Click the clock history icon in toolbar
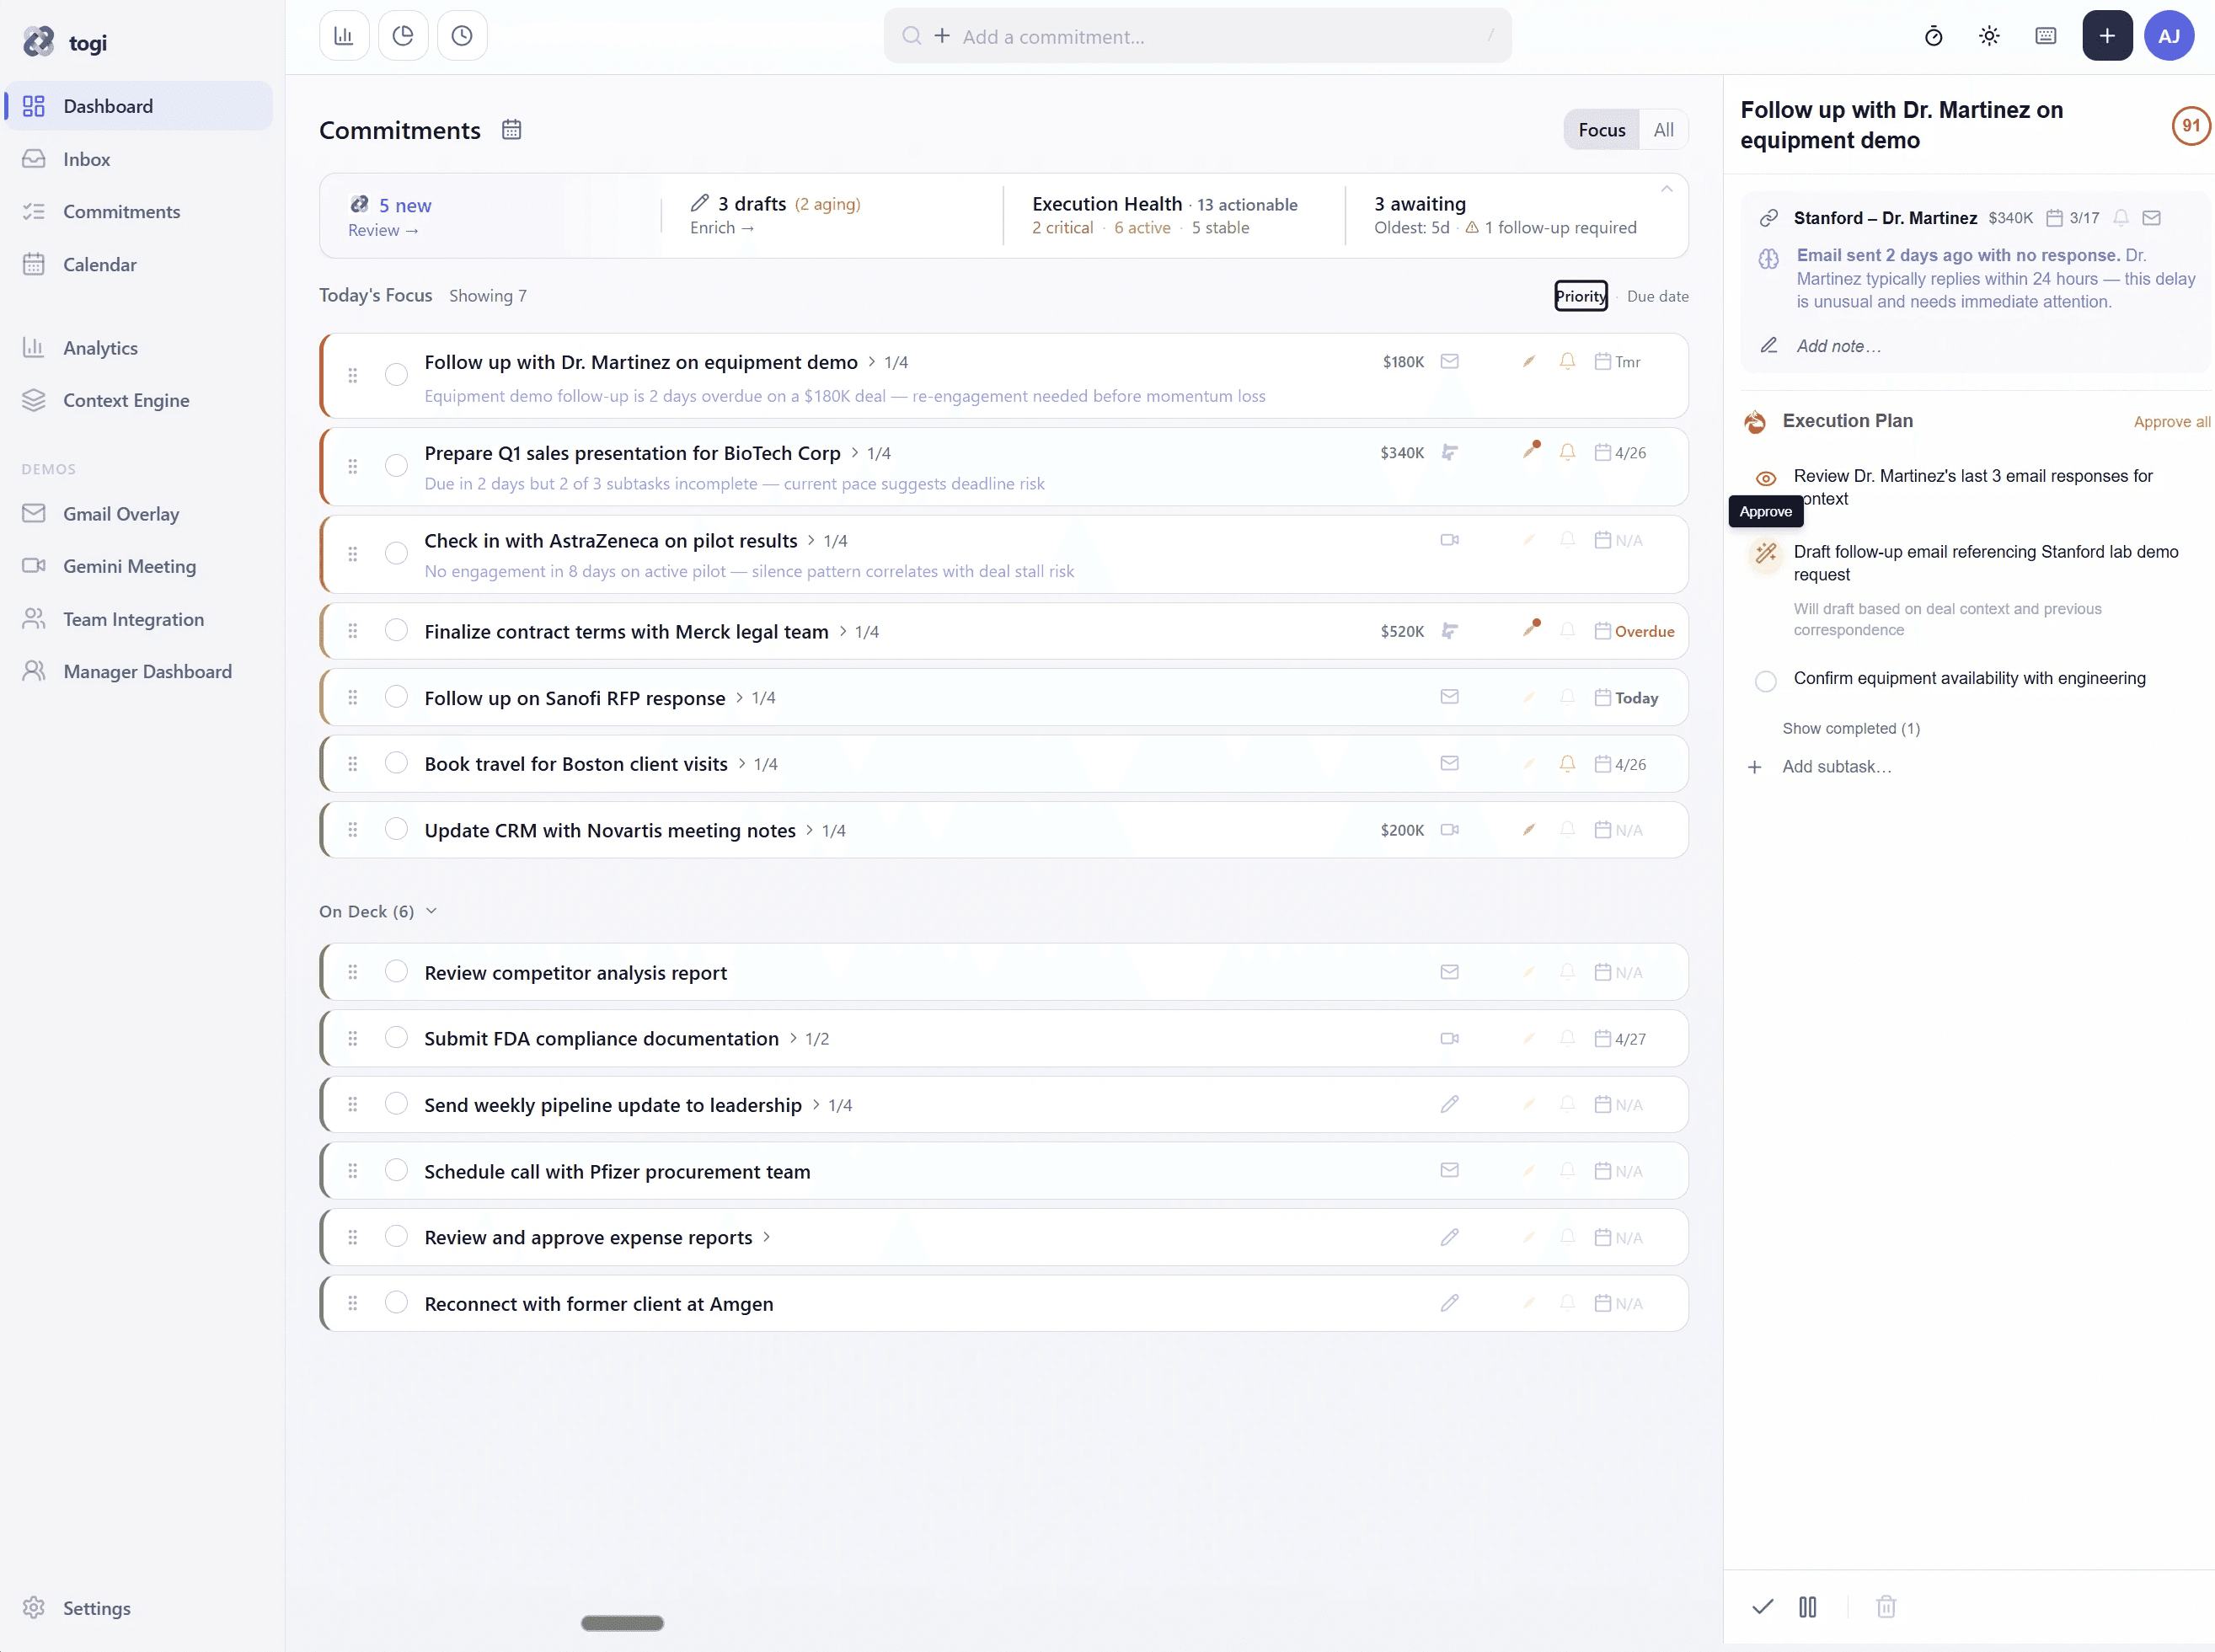The image size is (2215, 1652). pos(462,36)
